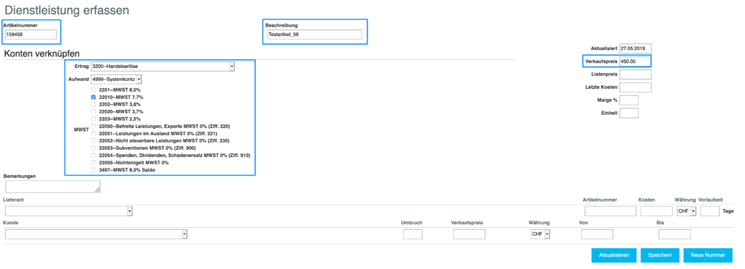
Task: Click the Neue Nummer button
Action: tap(708, 255)
